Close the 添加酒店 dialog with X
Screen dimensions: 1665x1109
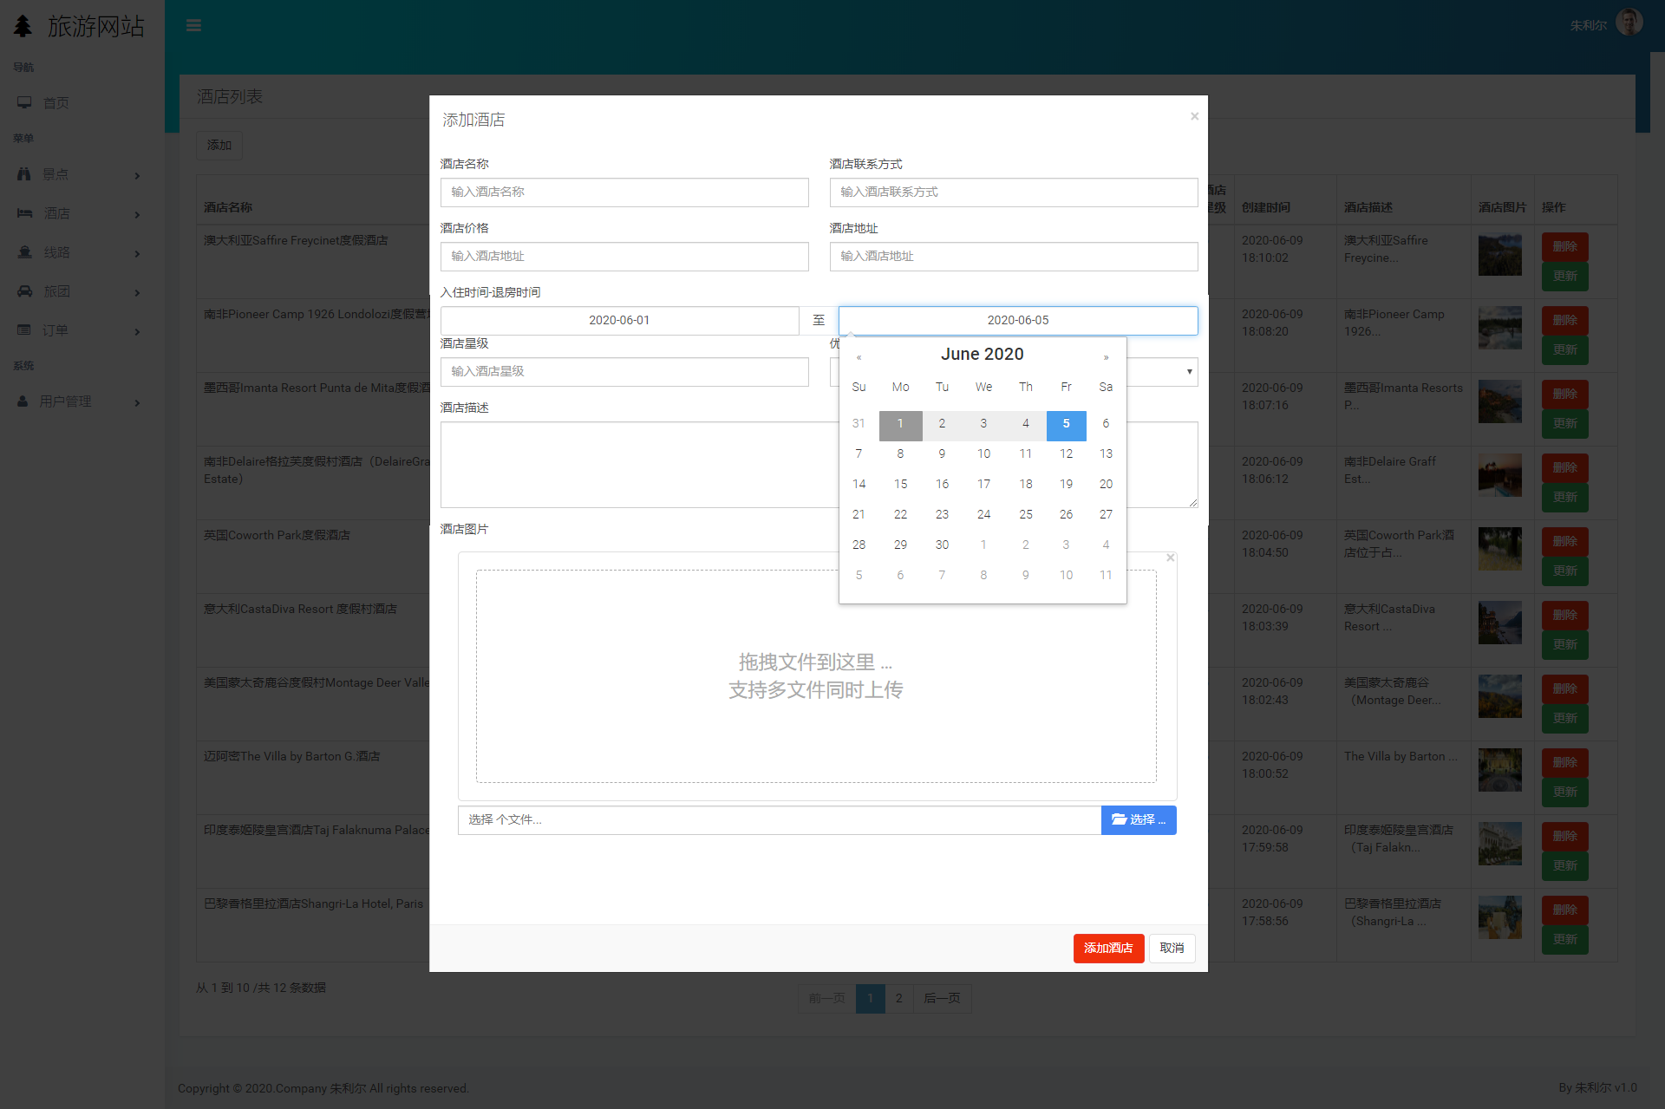click(1194, 116)
